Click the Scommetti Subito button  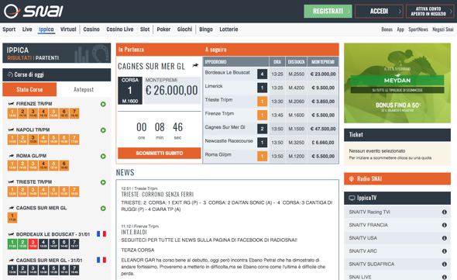(x=160, y=153)
